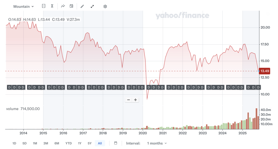Click the 13.49 current price label
The height and width of the screenshot is (149, 278).
(264, 71)
